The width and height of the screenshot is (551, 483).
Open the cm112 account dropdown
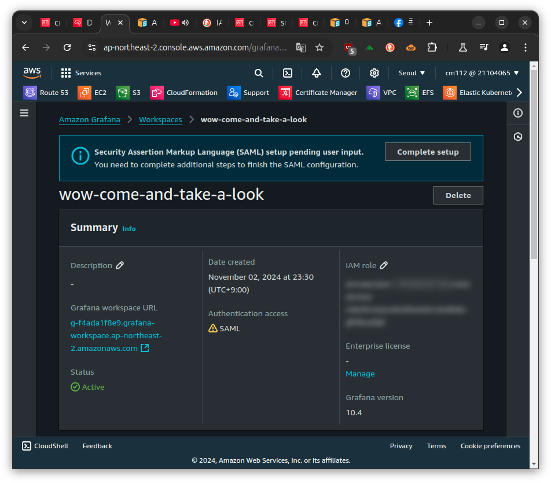click(482, 73)
